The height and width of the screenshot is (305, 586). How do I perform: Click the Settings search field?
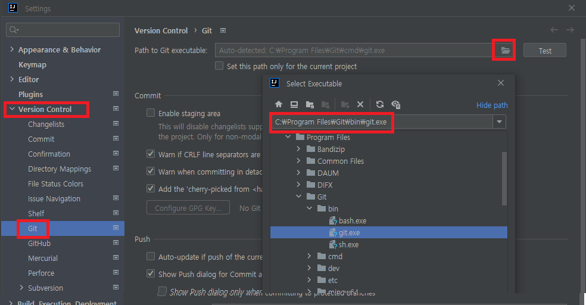pos(63,30)
